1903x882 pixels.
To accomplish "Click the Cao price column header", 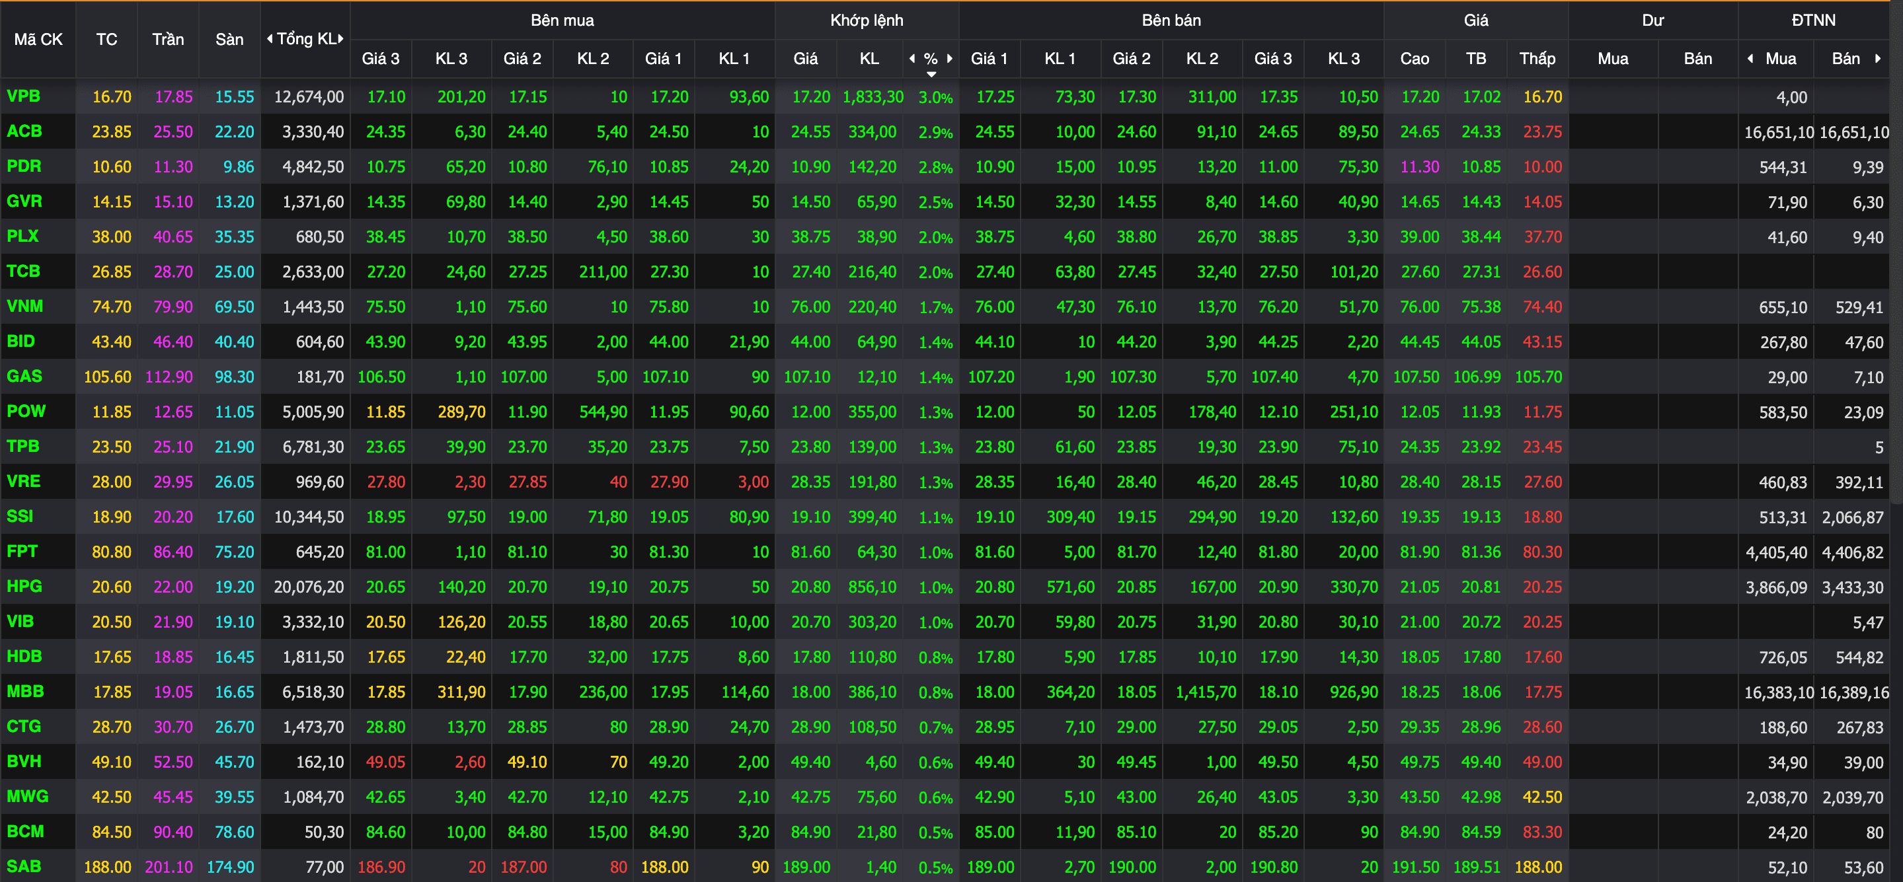I will (1415, 58).
